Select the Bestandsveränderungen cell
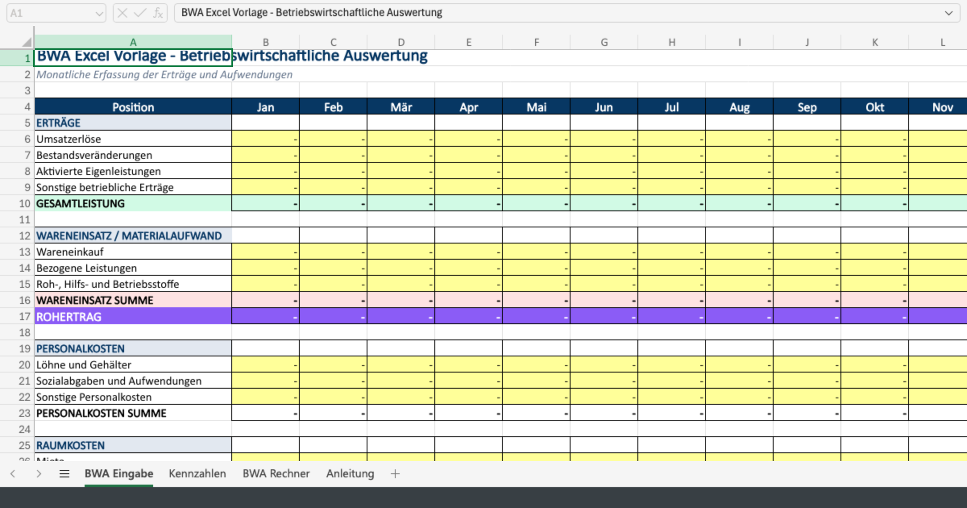 (133, 155)
